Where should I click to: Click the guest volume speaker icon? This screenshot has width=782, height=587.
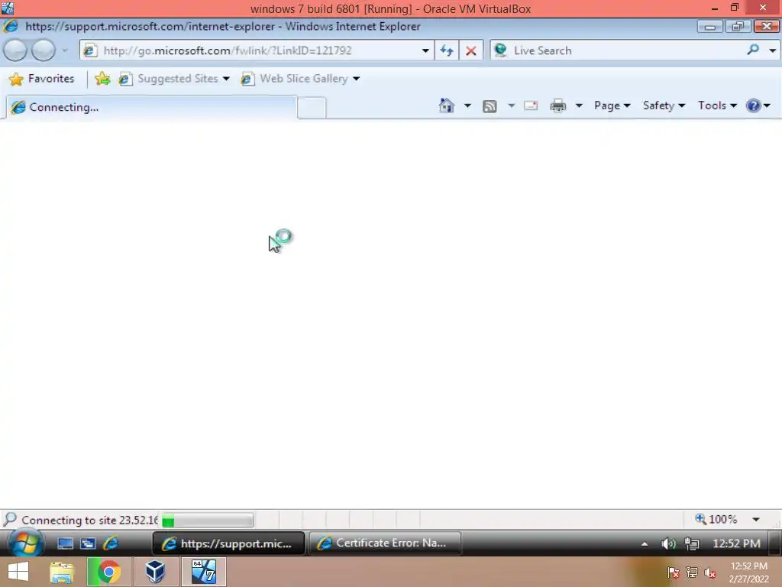(667, 543)
